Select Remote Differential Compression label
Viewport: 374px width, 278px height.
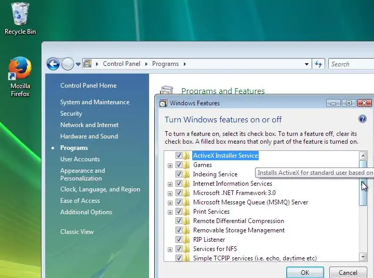[238, 221]
